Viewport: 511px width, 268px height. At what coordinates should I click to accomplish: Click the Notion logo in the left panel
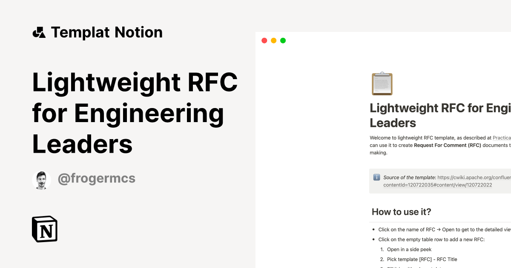coord(44,229)
